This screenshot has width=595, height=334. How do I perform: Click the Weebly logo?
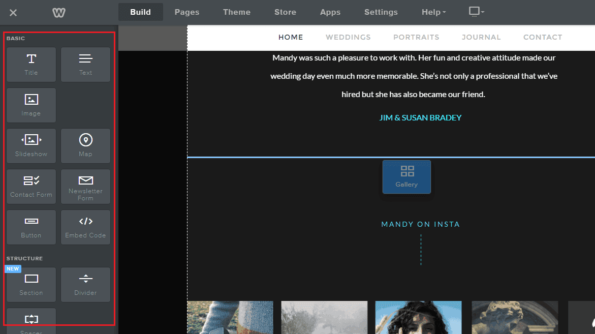pyautogui.click(x=59, y=13)
